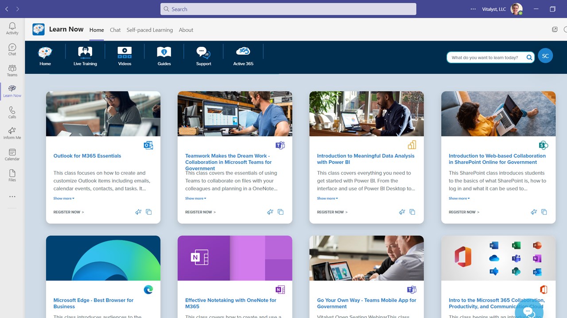The width and height of the screenshot is (567, 318).
Task: Open Introduction to Web-based Collaboration title
Action: click(x=497, y=159)
